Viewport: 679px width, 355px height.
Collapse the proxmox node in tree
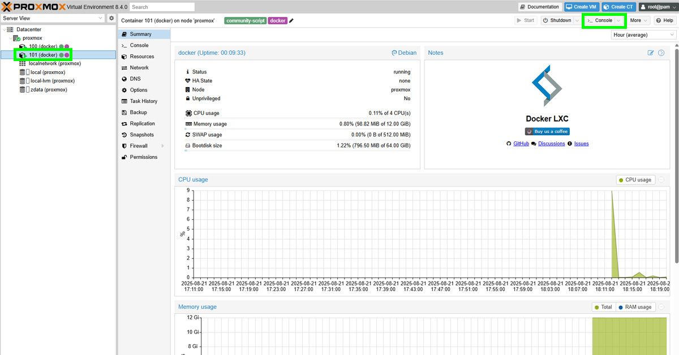[10, 38]
